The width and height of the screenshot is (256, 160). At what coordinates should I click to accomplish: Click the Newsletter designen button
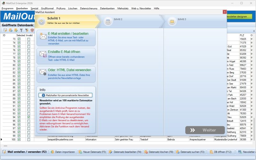pos(239,17)
